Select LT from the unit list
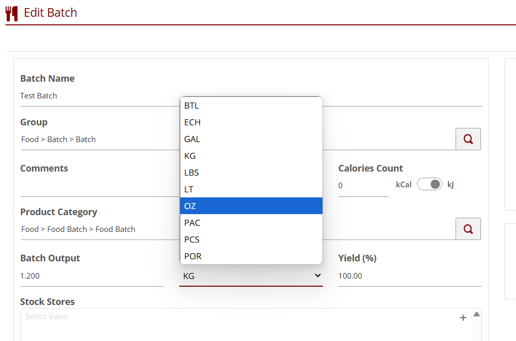516x341 pixels. (251, 189)
